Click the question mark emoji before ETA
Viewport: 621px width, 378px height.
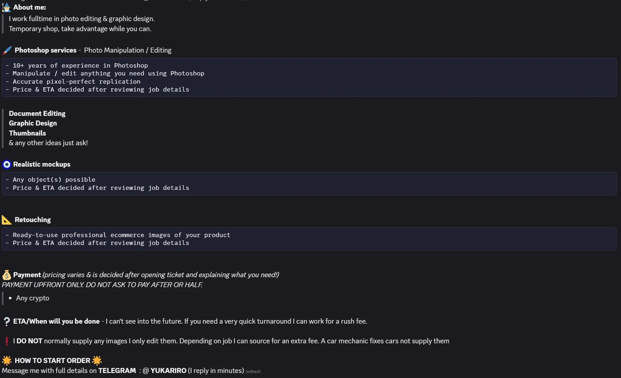pyautogui.click(x=6, y=321)
